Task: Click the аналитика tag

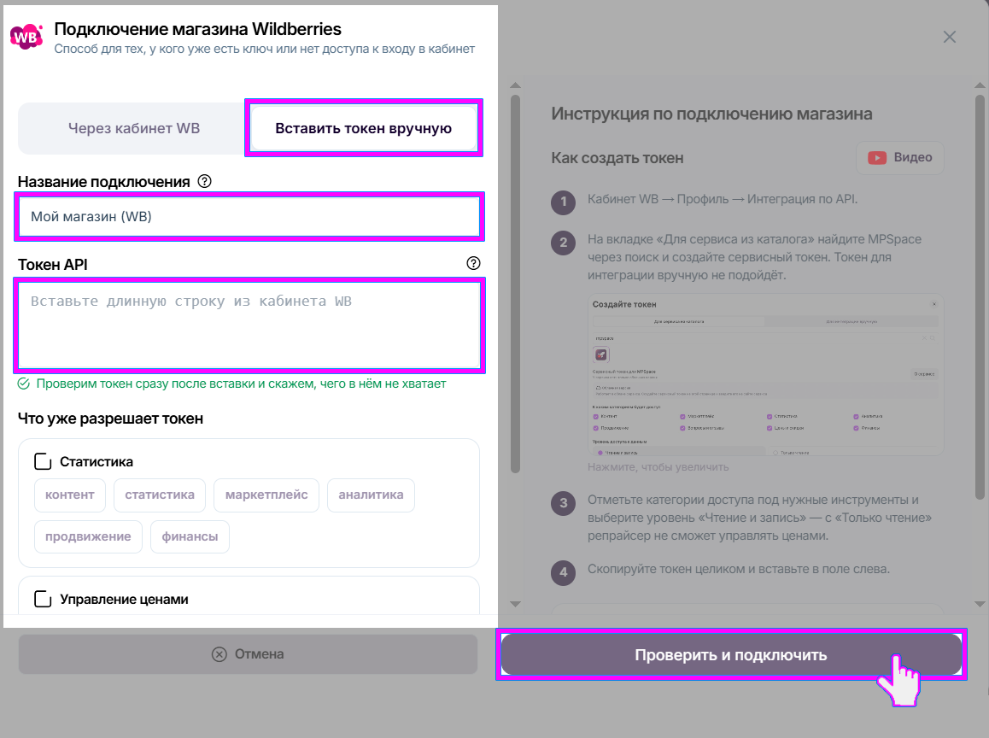Action: pos(371,495)
